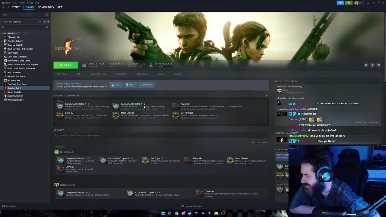Expand the Games and Software filter dropdown

[x=21, y=22]
